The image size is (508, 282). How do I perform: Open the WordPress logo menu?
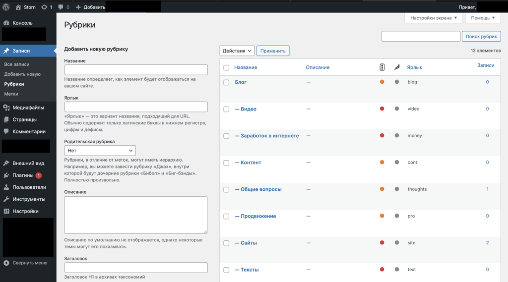point(6,7)
